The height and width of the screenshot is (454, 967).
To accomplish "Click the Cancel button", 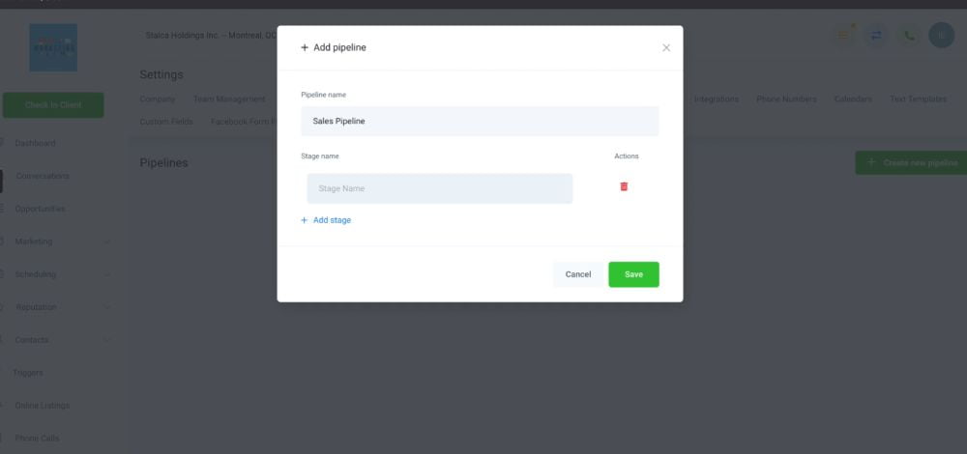I will click(578, 274).
